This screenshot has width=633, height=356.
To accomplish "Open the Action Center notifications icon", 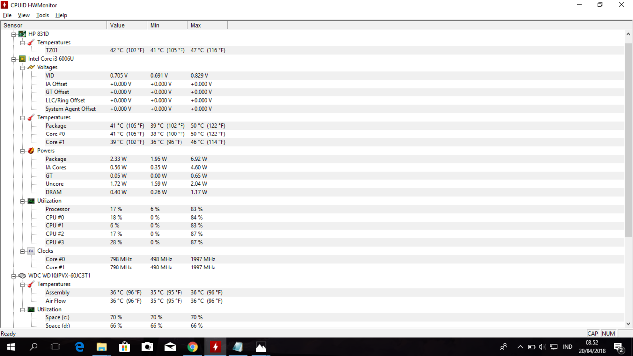I will point(618,347).
